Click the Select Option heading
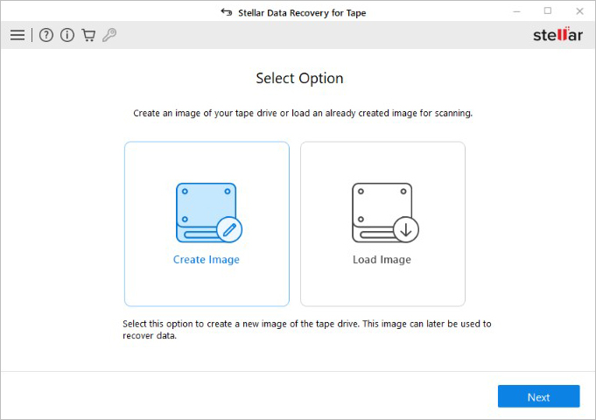The width and height of the screenshot is (596, 420). [299, 79]
